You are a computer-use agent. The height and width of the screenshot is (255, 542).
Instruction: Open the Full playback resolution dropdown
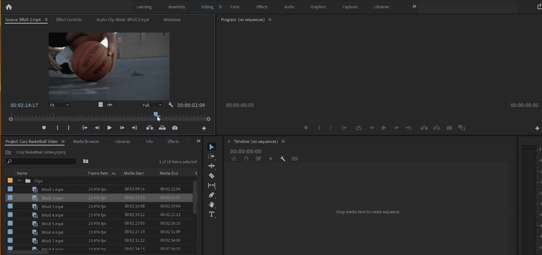152,105
